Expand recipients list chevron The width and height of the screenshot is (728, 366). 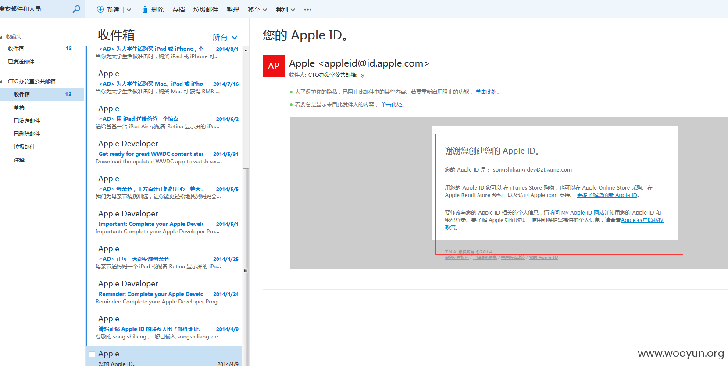(363, 76)
